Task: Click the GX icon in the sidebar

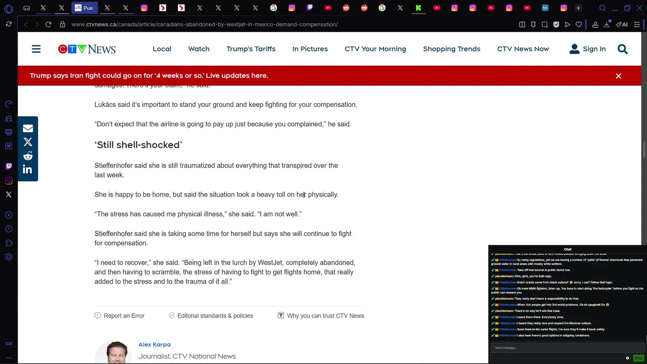Action: pyautogui.click(x=9, y=344)
